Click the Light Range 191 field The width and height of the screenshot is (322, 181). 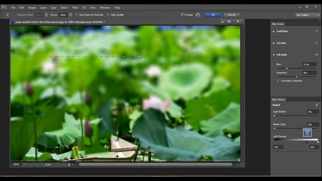pyautogui.click(x=278, y=147)
